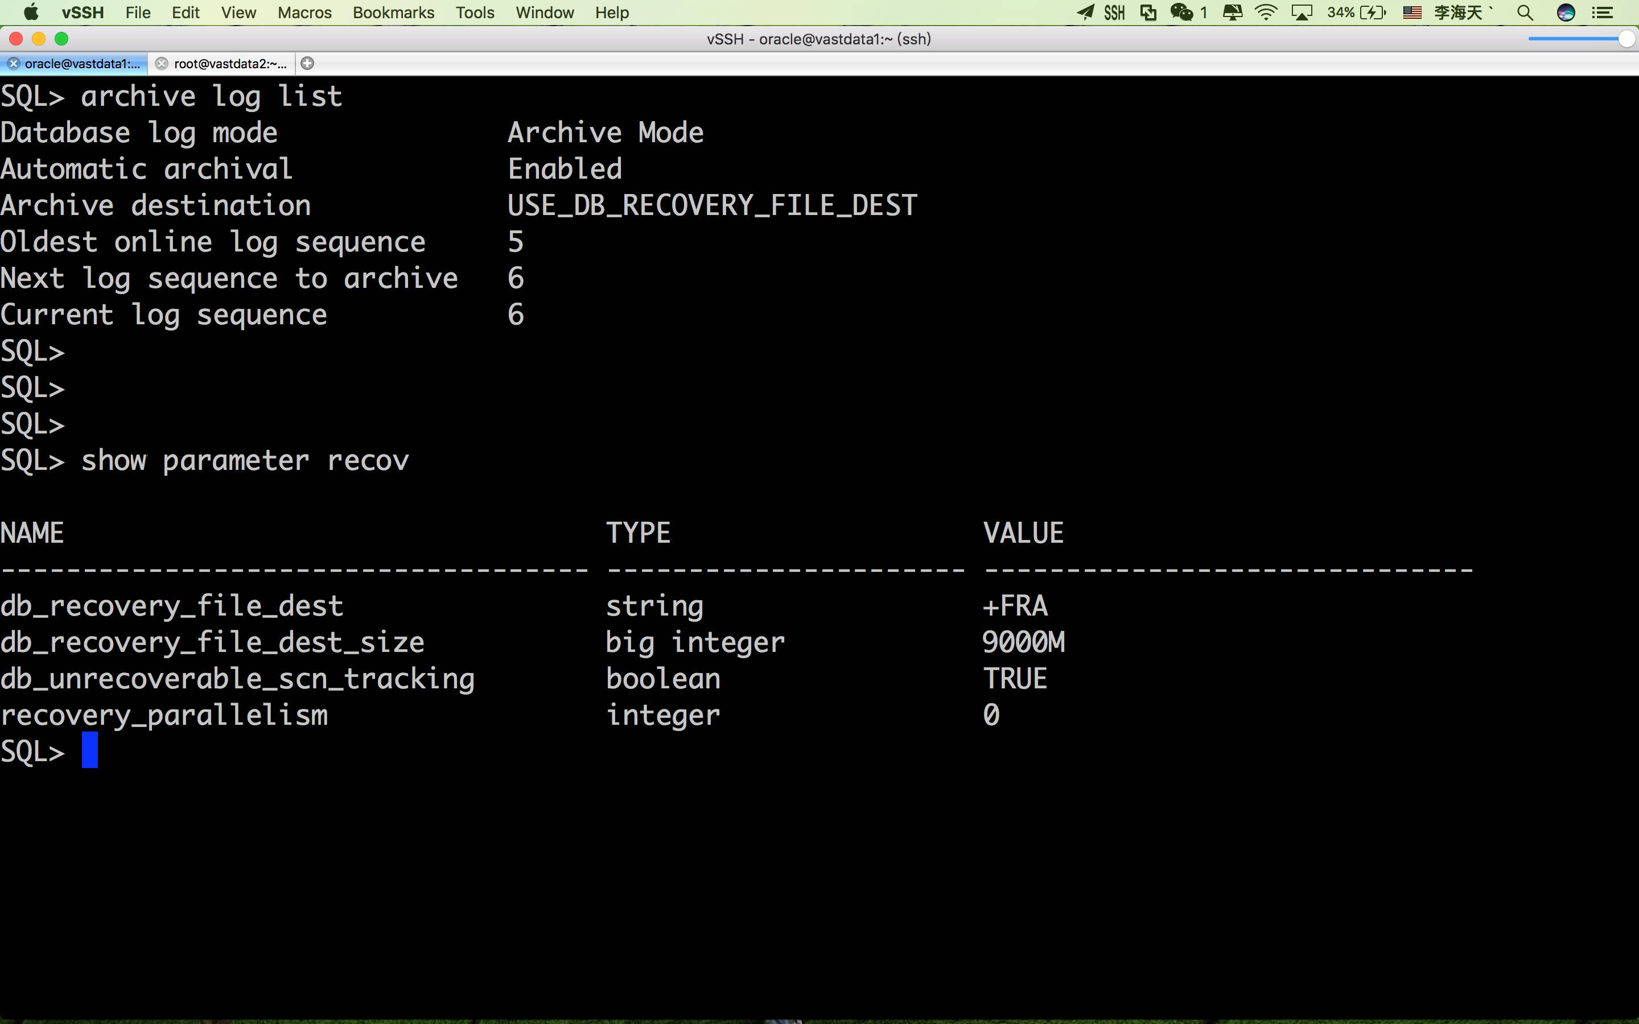
Task: Open the SSH menu bar icon
Action: 1114,12
